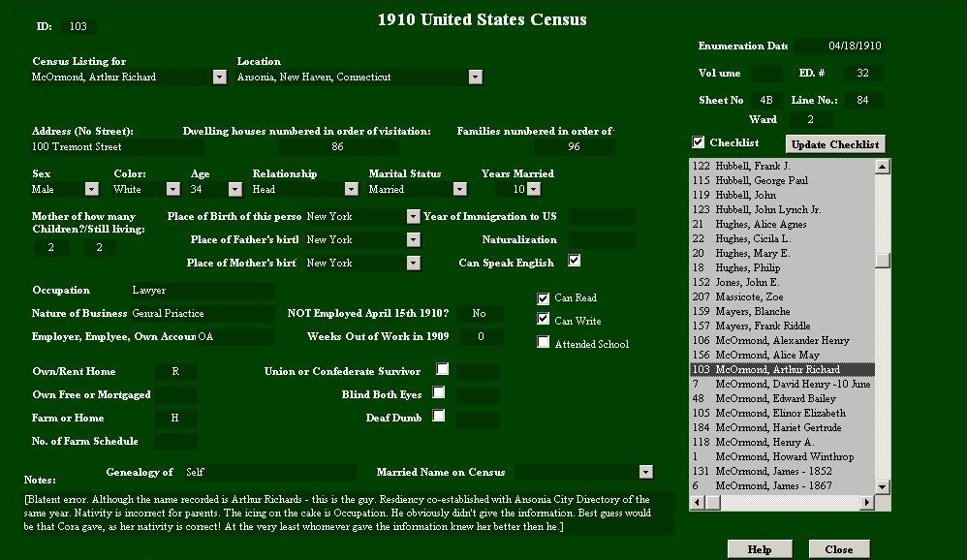Click the Farm or Home field

point(175,419)
